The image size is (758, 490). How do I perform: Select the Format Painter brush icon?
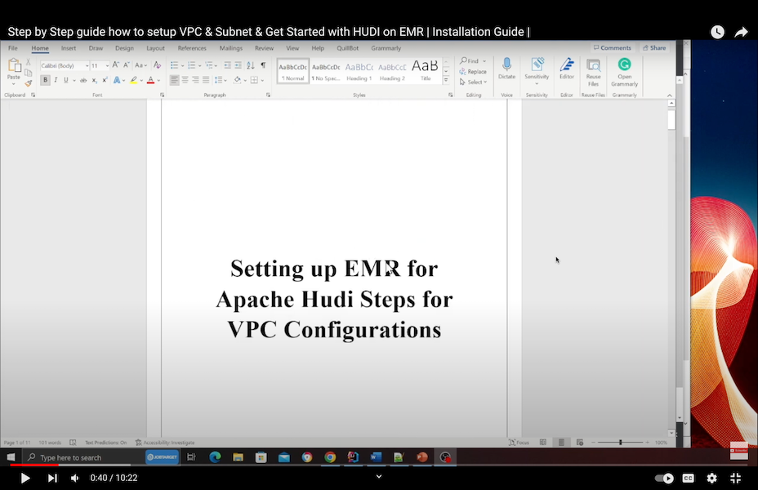(29, 82)
